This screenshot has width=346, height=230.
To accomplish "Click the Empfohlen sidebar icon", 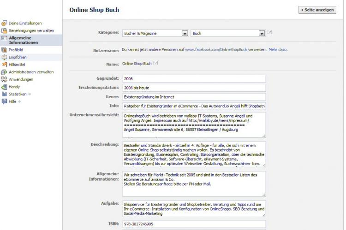I will coord(4,57).
